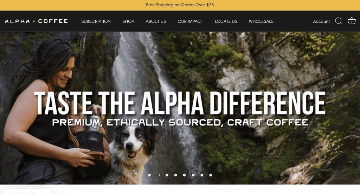This screenshot has width=360, height=194.
Task: Select the second slideshow dot indicator
Action: (x=158, y=175)
